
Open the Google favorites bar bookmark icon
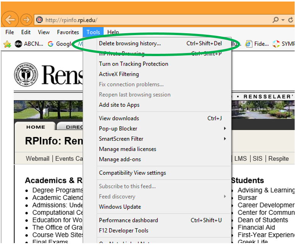(x=50, y=44)
